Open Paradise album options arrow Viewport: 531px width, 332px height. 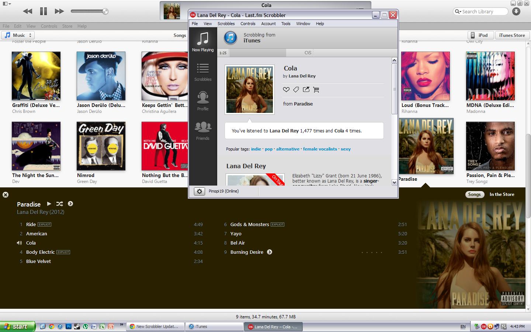(x=70, y=204)
